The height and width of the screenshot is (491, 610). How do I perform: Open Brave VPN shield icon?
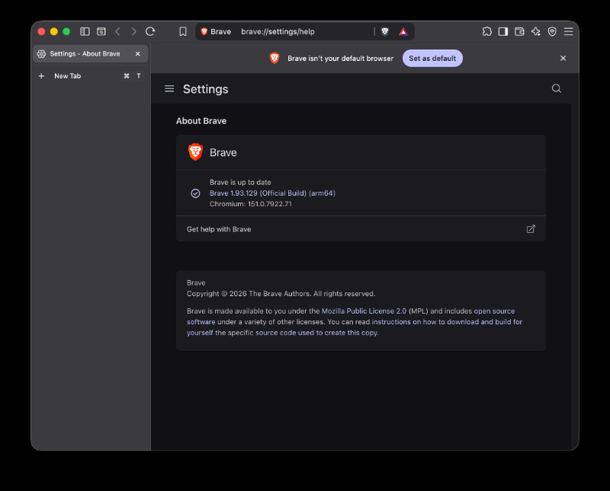pos(552,31)
